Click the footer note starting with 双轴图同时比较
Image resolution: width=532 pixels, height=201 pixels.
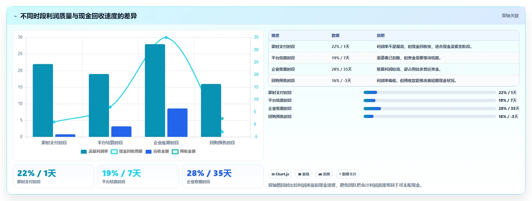(346, 185)
